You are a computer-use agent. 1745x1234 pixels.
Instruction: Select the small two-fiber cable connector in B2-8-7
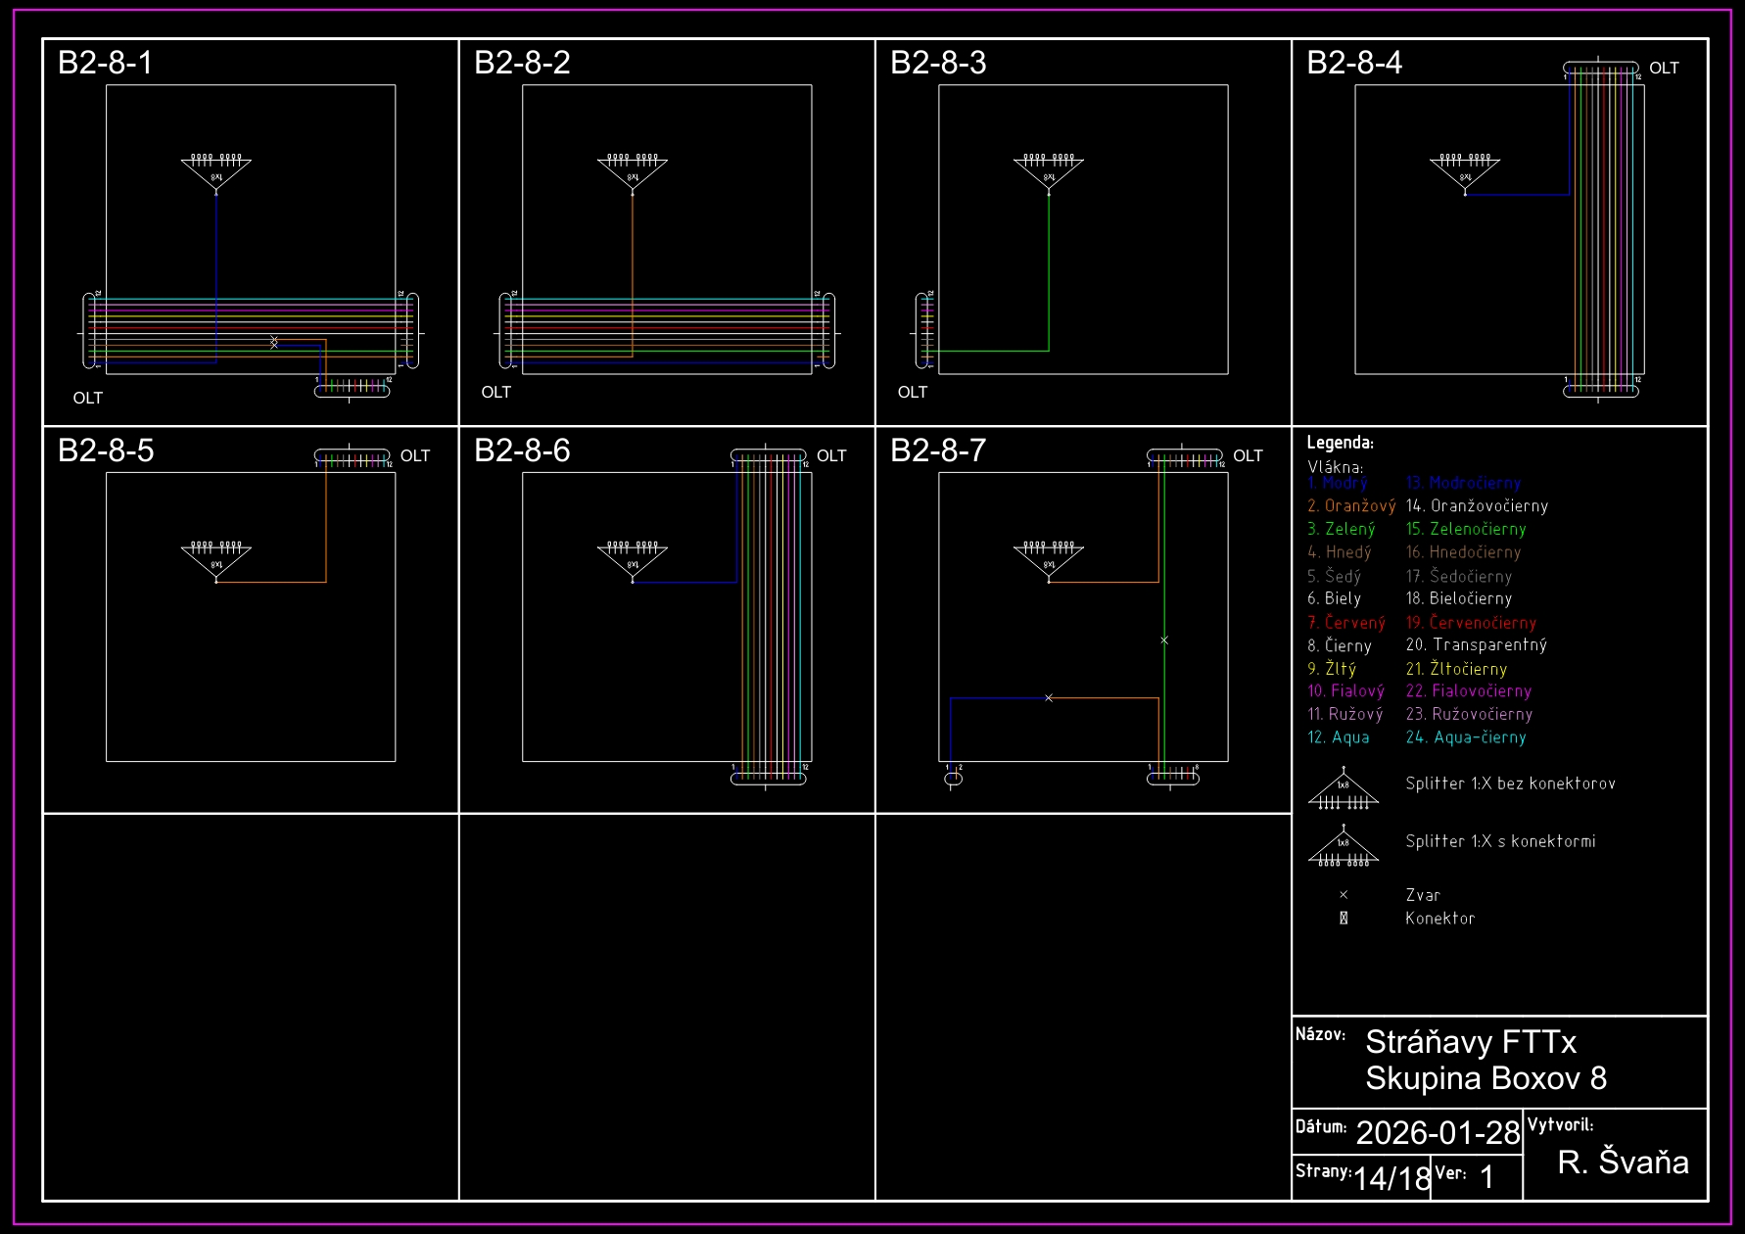954,779
